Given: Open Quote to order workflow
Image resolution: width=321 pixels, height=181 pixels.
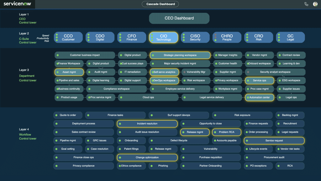Looking at the screenshot, I should pos(68,115).
